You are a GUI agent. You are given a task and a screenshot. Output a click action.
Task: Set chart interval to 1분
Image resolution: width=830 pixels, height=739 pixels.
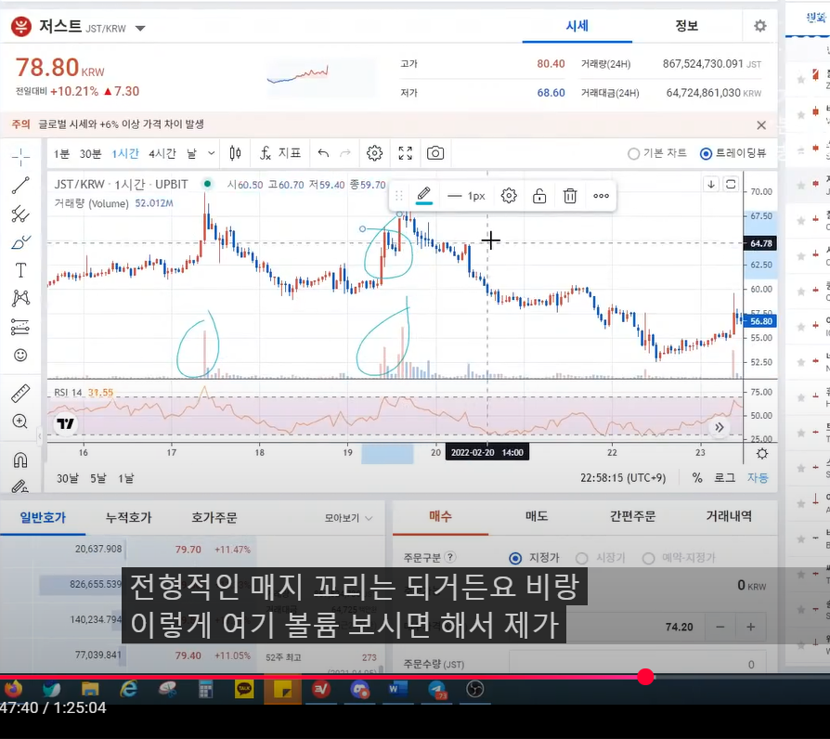(x=61, y=153)
